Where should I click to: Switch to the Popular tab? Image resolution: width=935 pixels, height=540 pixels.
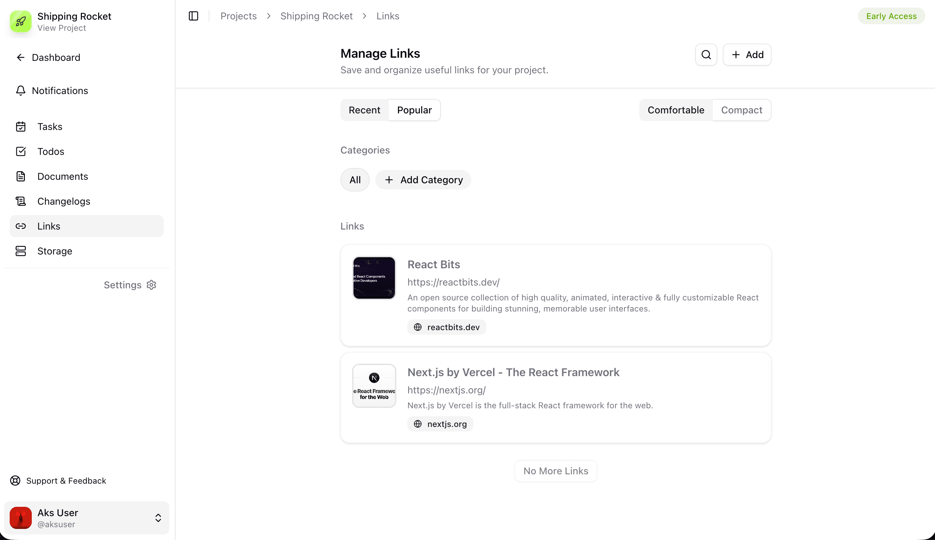(414, 110)
